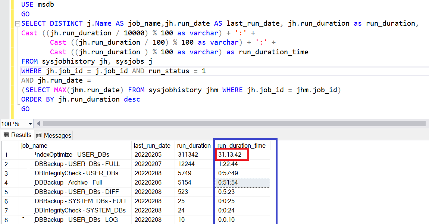Click the 0:5:23 duration time cell

[242, 192]
